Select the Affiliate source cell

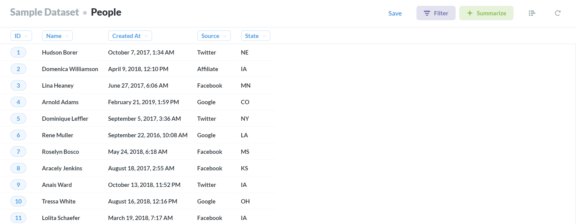click(x=208, y=69)
